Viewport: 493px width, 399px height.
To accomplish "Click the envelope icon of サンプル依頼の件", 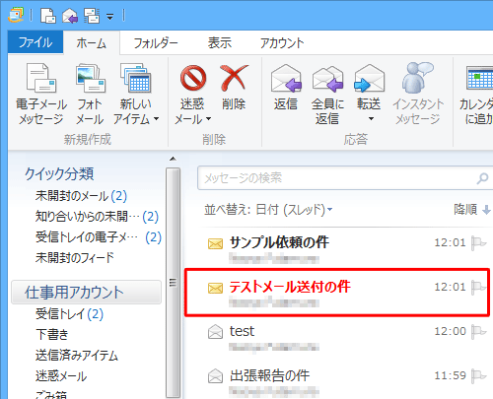I will (x=215, y=243).
